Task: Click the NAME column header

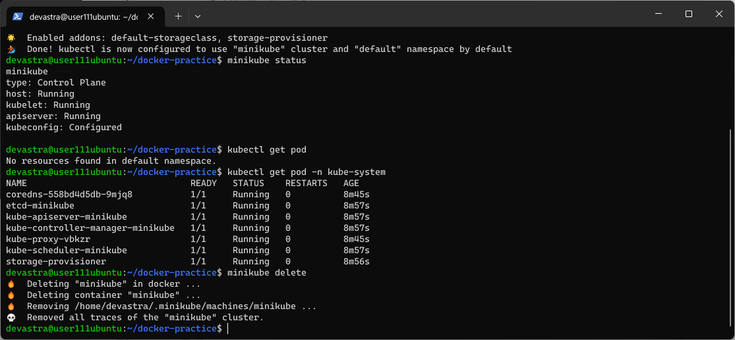Action: coord(16,183)
